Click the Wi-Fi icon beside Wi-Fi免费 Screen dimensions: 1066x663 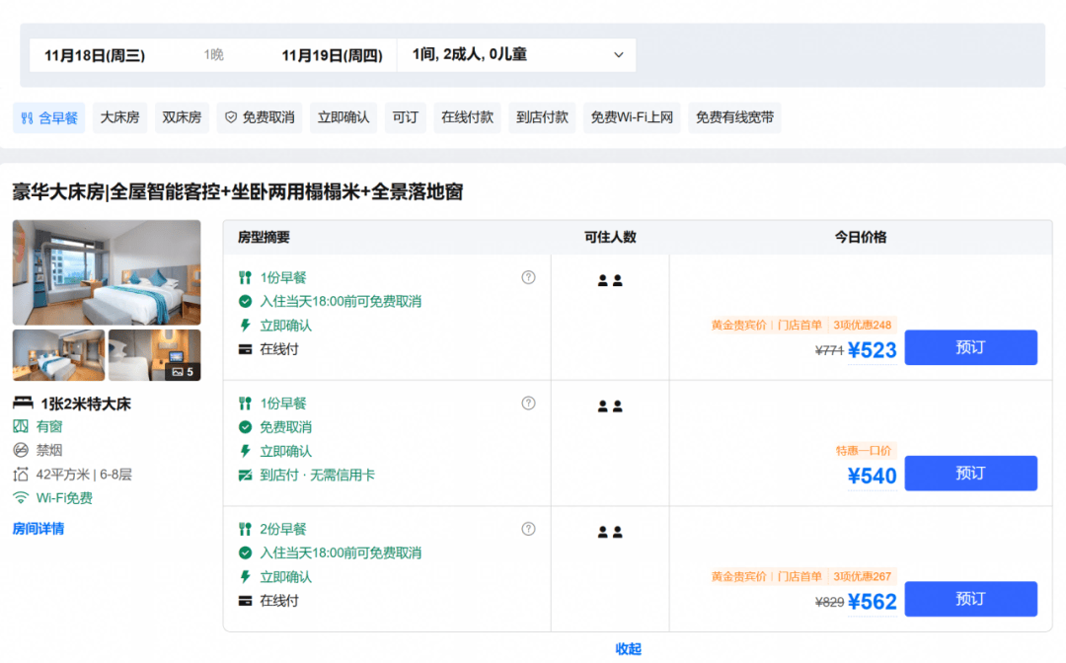[x=21, y=498]
